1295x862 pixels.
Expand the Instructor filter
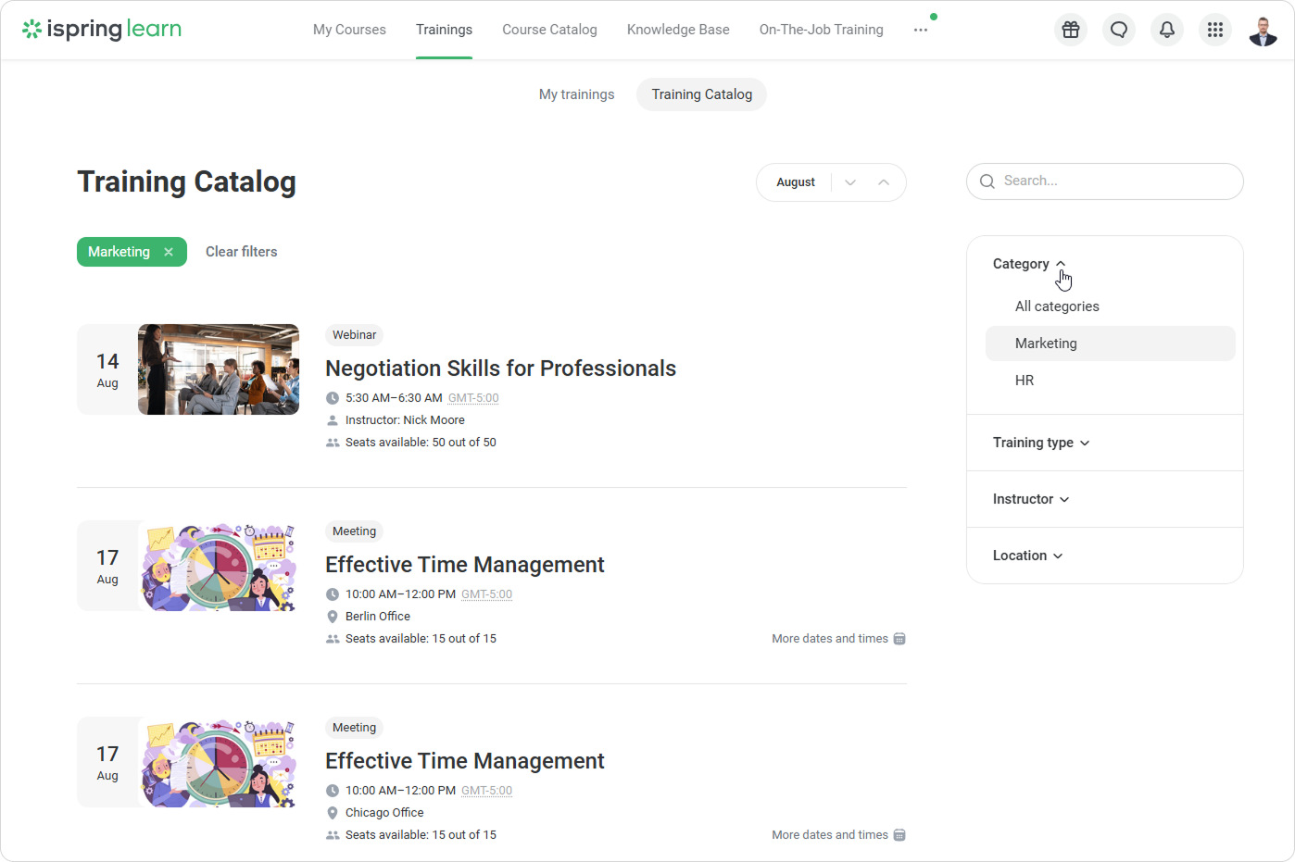pyautogui.click(x=1031, y=499)
